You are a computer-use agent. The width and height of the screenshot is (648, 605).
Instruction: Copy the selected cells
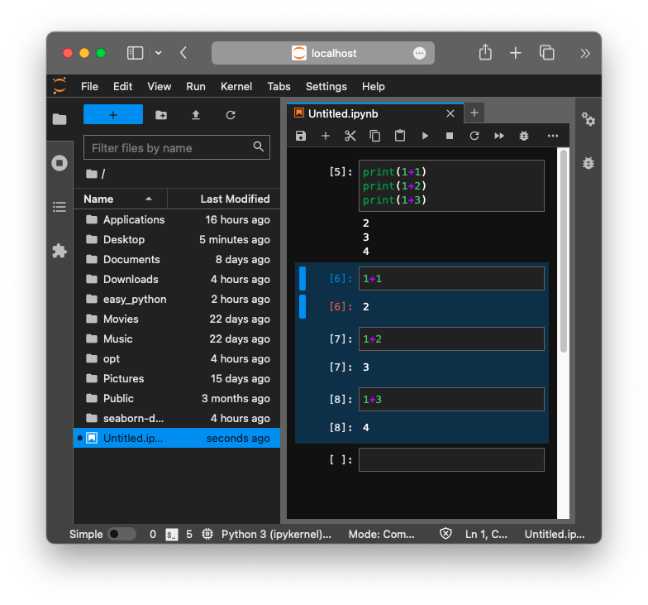375,136
